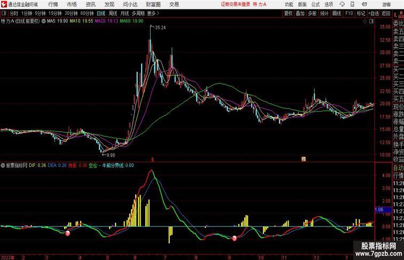
Task: Open F10 company info
Action: pos(349,13)
